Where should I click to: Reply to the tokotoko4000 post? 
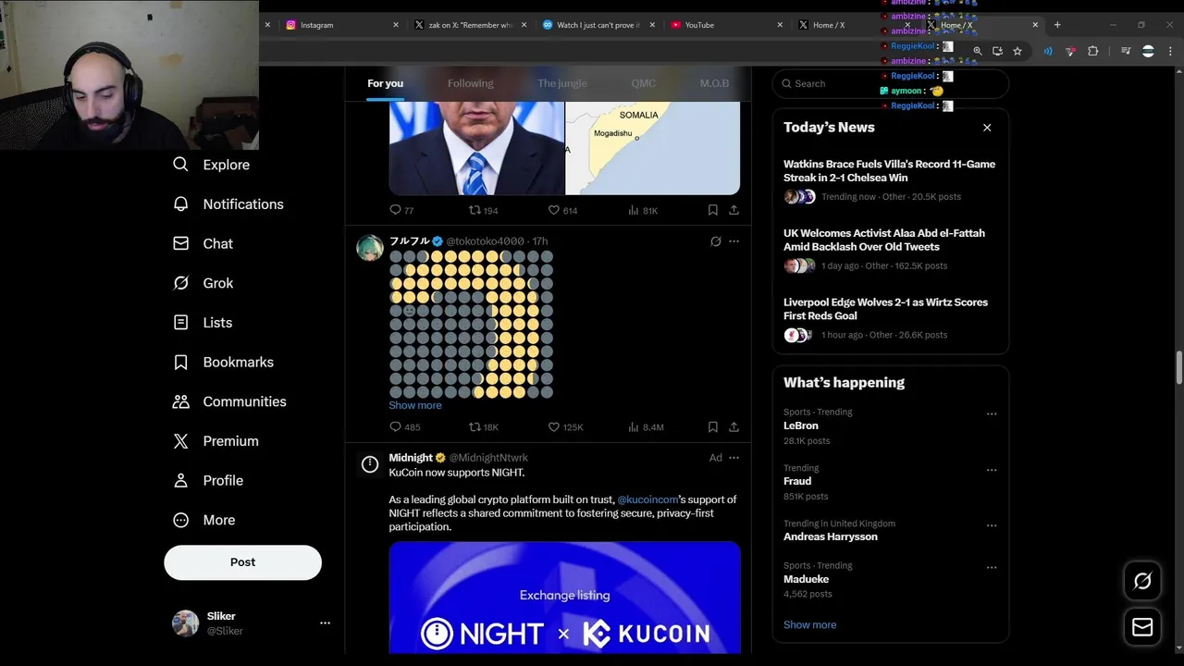point(404,427)
